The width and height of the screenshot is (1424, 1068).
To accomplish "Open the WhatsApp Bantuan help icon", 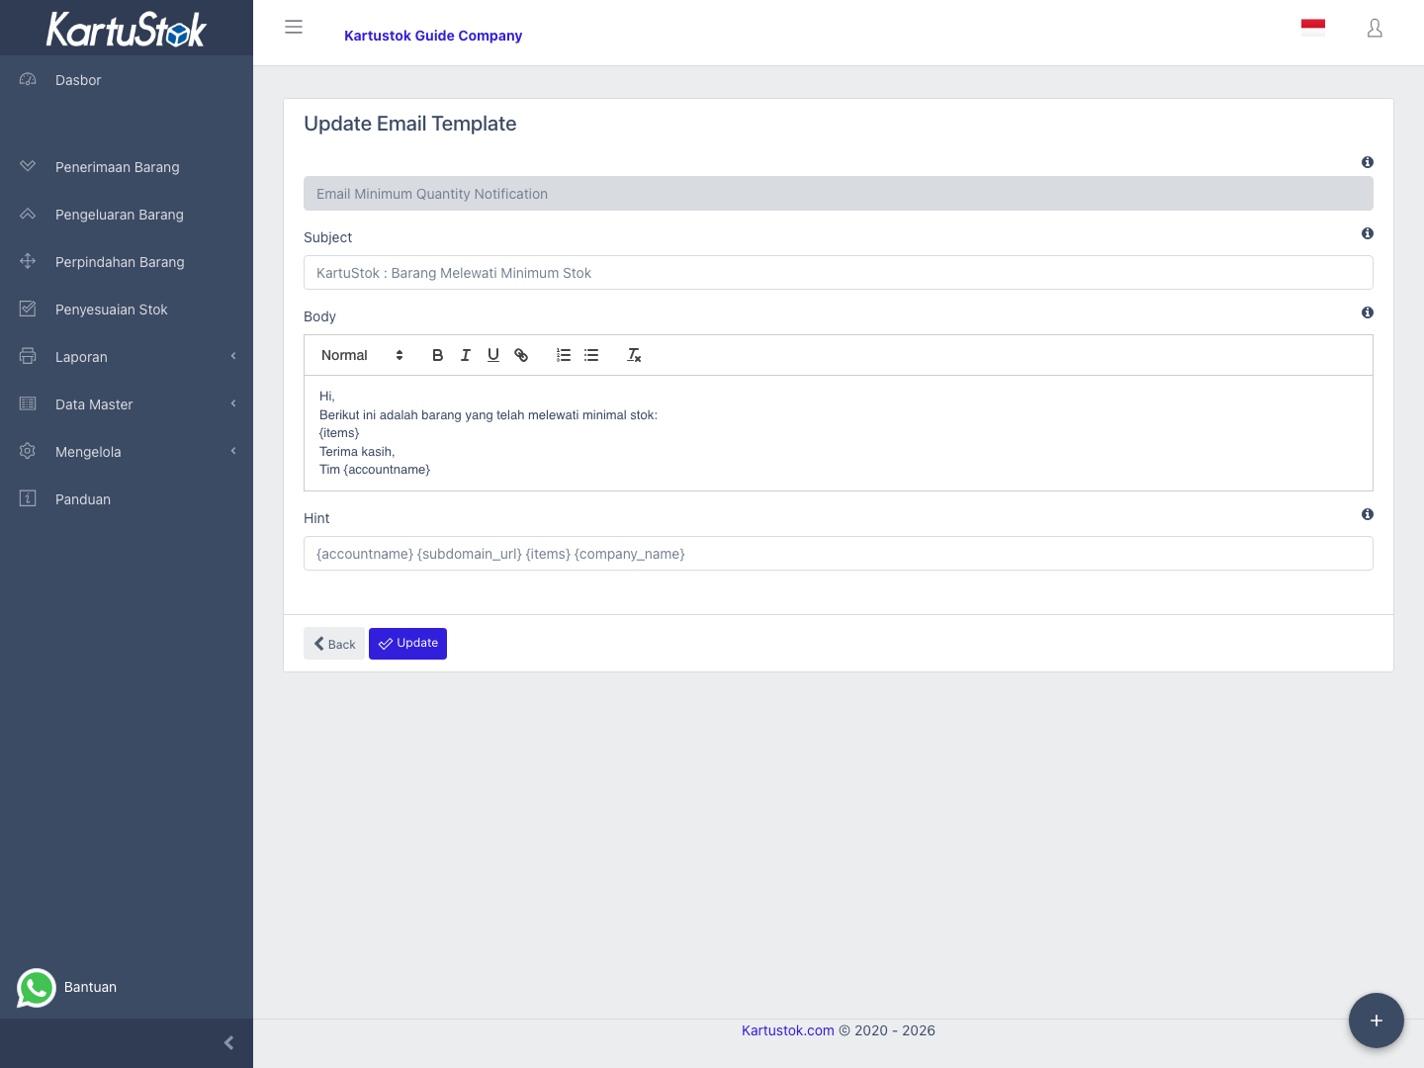I will [x=37, y=988].
